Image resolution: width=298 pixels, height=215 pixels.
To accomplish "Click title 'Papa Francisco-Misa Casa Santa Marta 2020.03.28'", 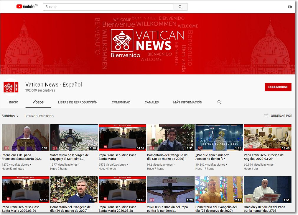I will [x=117, y=209].
